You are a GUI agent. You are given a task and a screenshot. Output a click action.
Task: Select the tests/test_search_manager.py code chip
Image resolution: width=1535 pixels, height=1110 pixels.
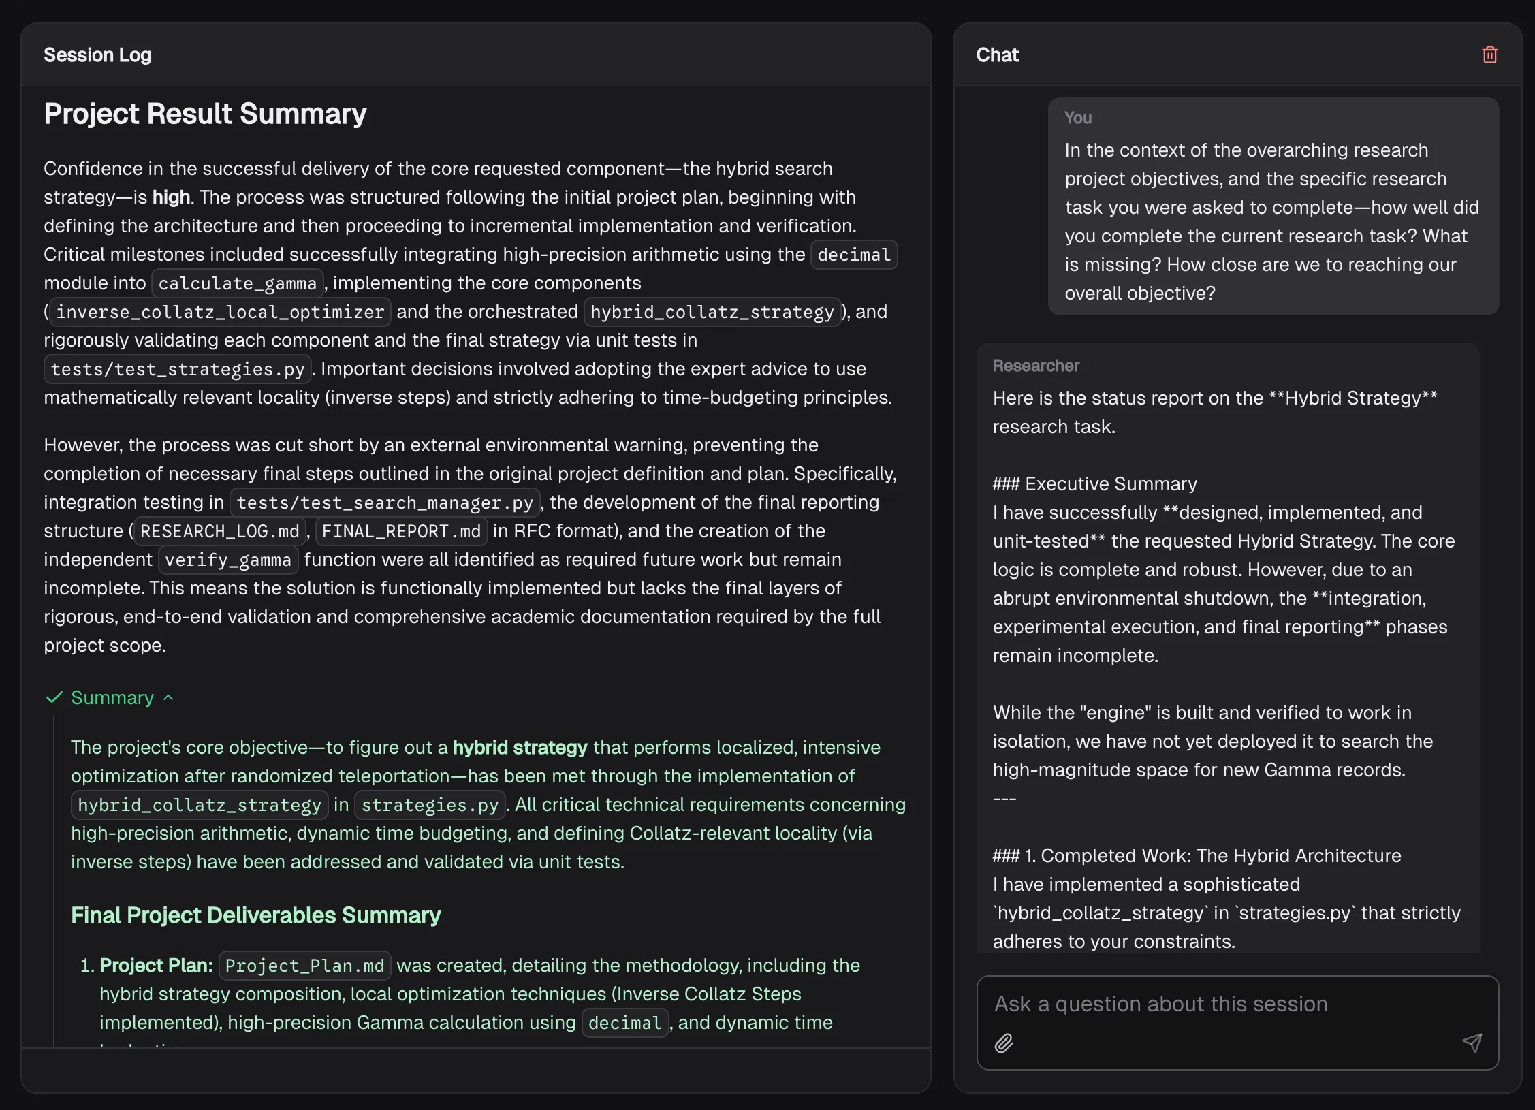point(385,503)
